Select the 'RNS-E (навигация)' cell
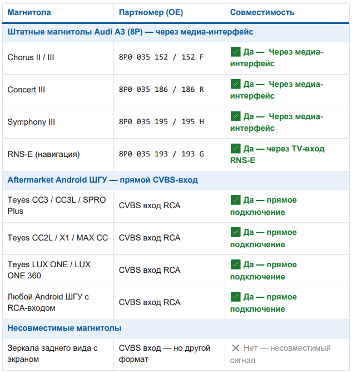 point(58,155)
